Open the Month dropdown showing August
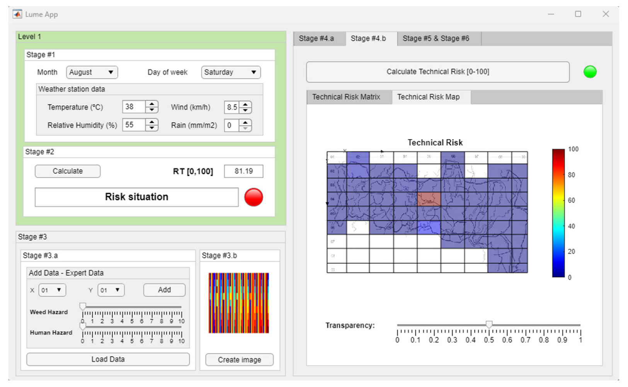 (92, 72)
